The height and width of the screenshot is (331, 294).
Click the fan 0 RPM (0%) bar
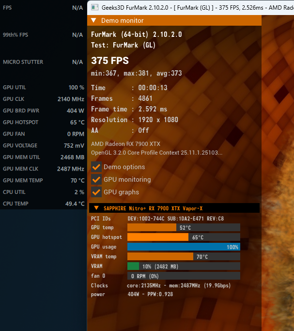point(184,276)
